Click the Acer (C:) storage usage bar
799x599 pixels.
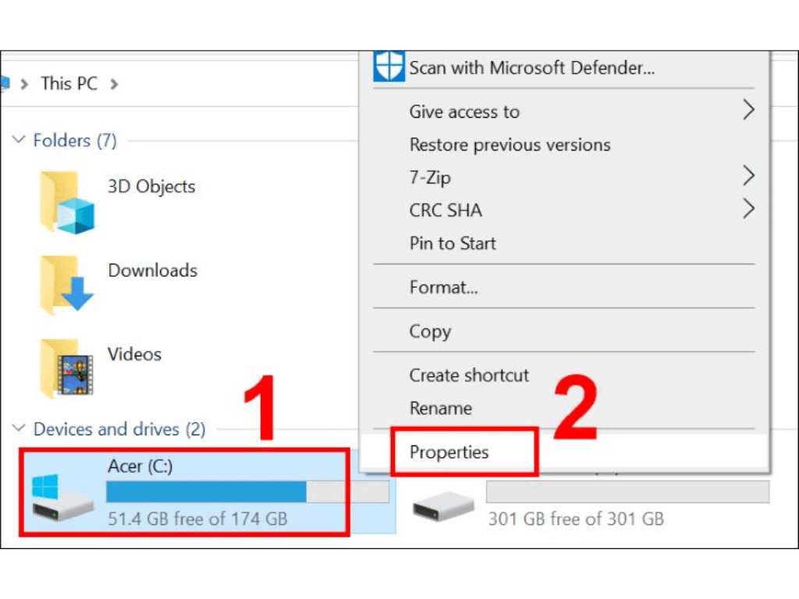pyautogui.click(x=247, y=492)
